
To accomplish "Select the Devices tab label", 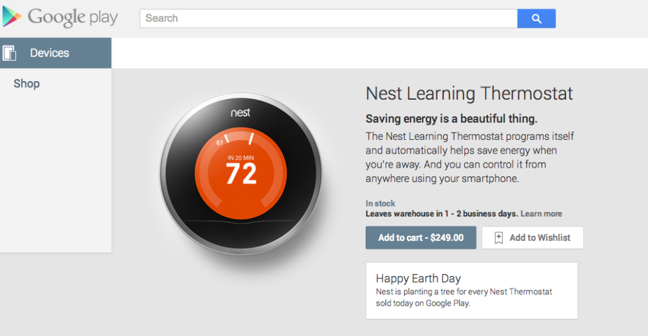I will pyautogui.click(x=50, y=53).
